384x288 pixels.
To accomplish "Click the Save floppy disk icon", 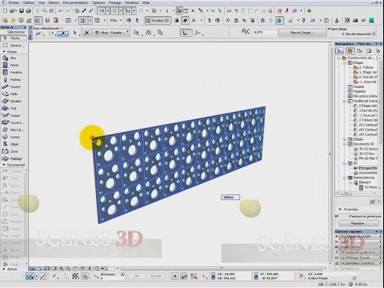I will click(22, 10).
